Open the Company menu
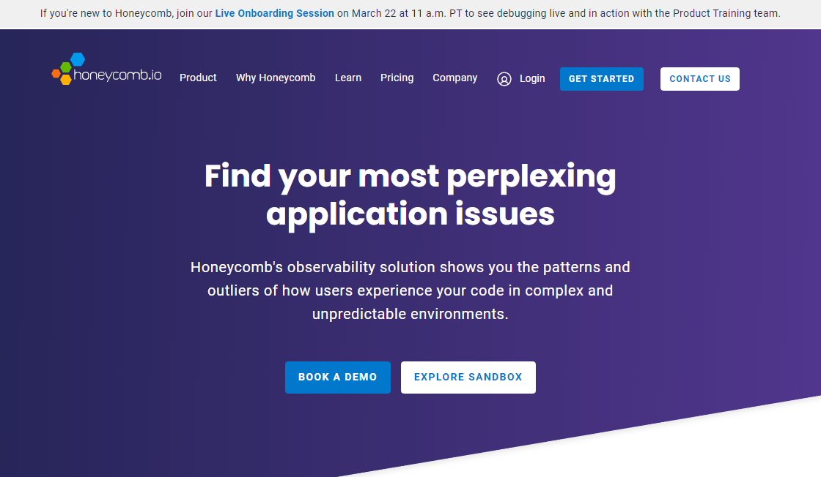 pyautogui.click(x=454, y=78)
